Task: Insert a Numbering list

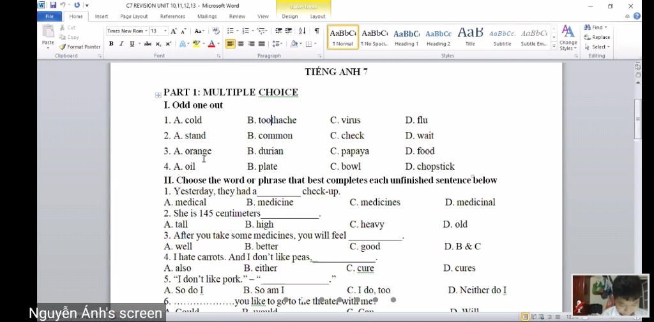Action: tap(245, 31)
